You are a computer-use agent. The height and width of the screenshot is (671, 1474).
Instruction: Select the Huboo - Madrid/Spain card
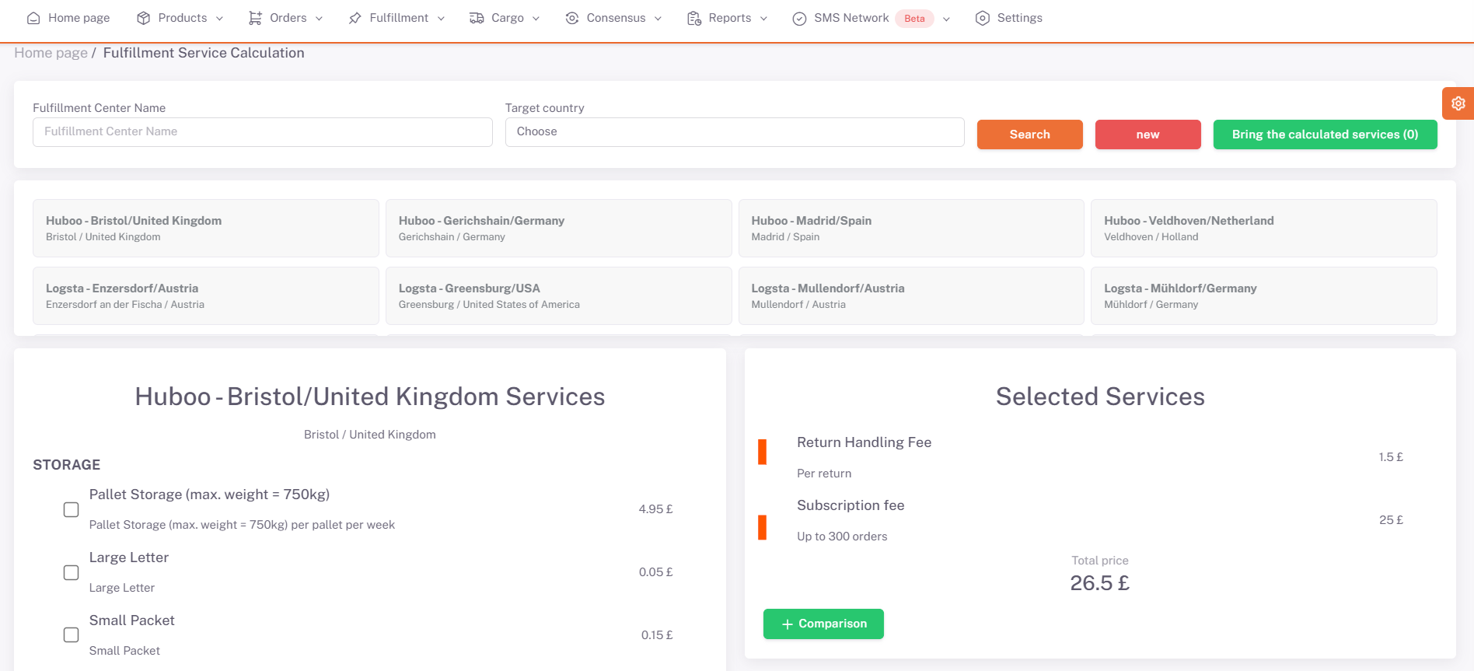point(911,229)
